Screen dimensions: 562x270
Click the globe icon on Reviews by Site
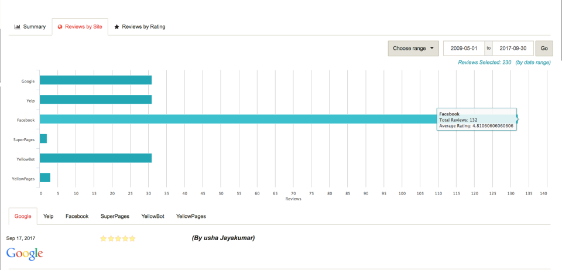tap(60, 27)
